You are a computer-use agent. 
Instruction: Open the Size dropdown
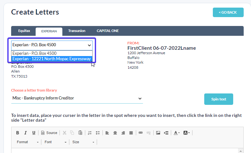(83, 142)
